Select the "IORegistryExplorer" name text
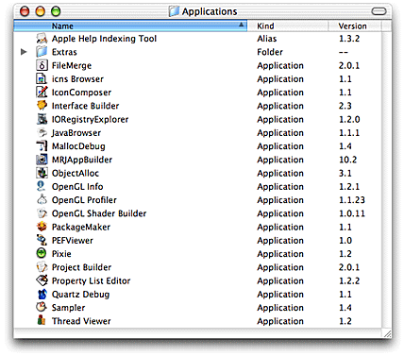This screenshot has height=356, width=404. [x=90, y=119]
